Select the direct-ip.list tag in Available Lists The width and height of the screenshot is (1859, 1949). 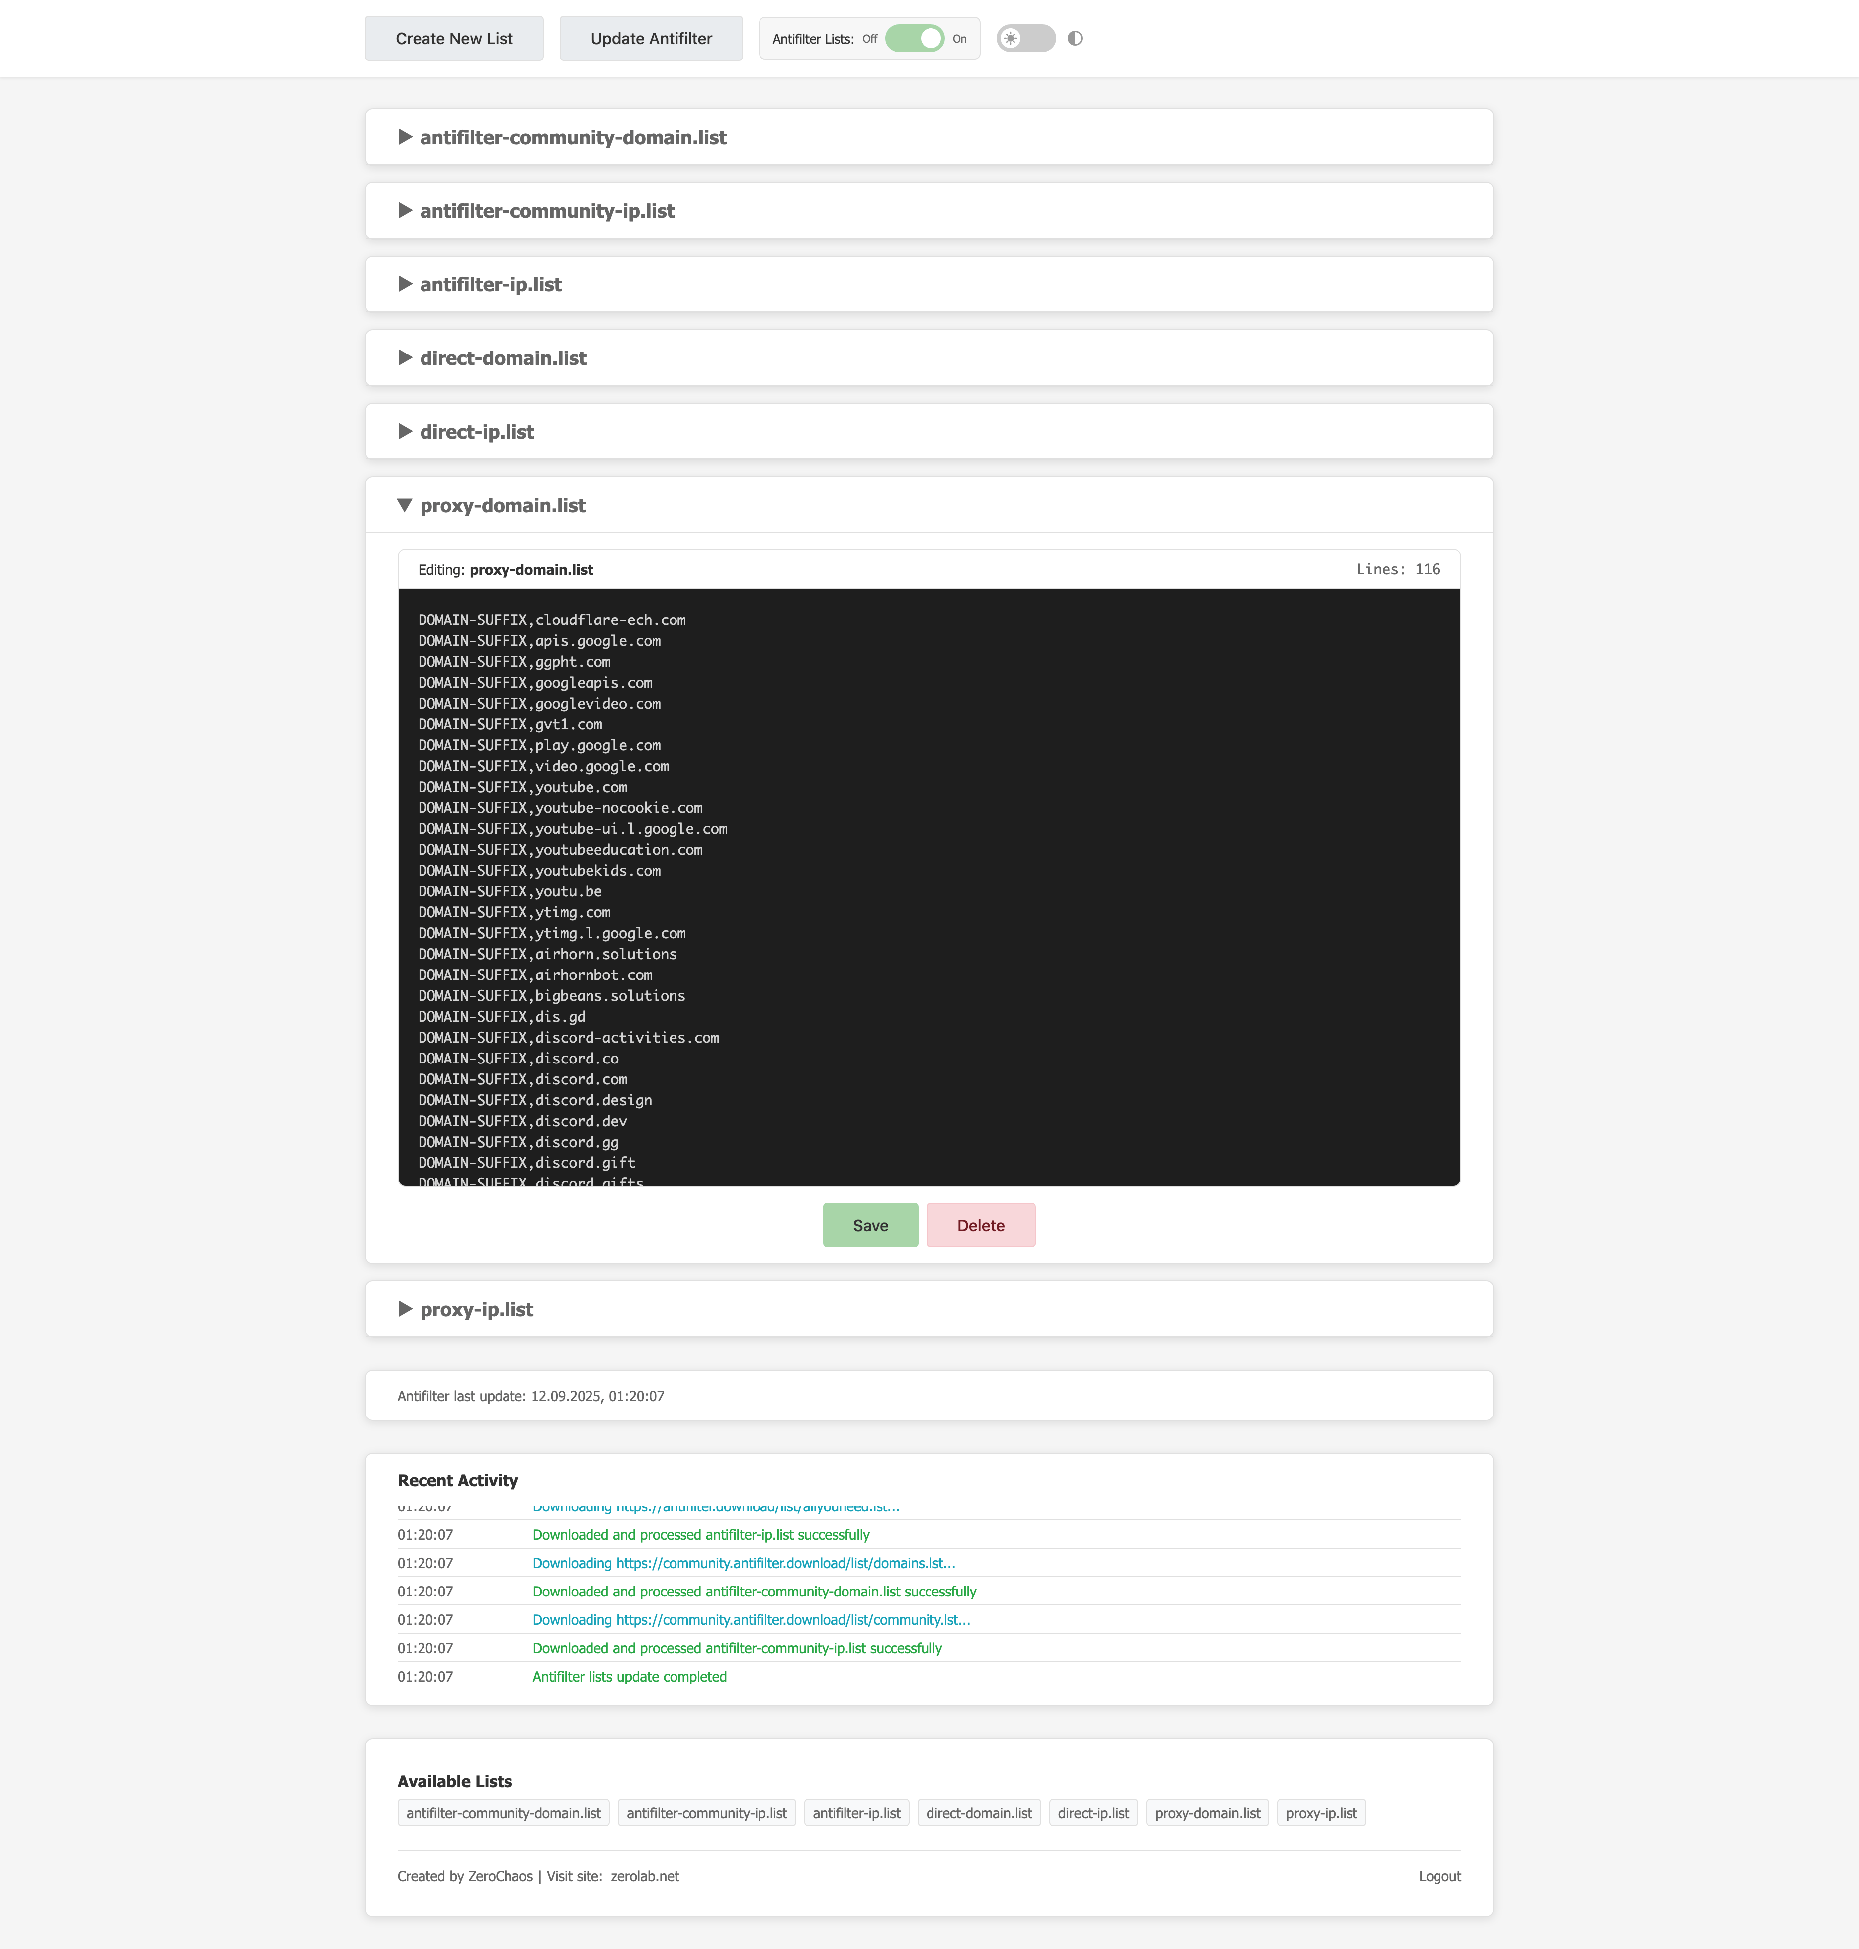point(1093,1813)
